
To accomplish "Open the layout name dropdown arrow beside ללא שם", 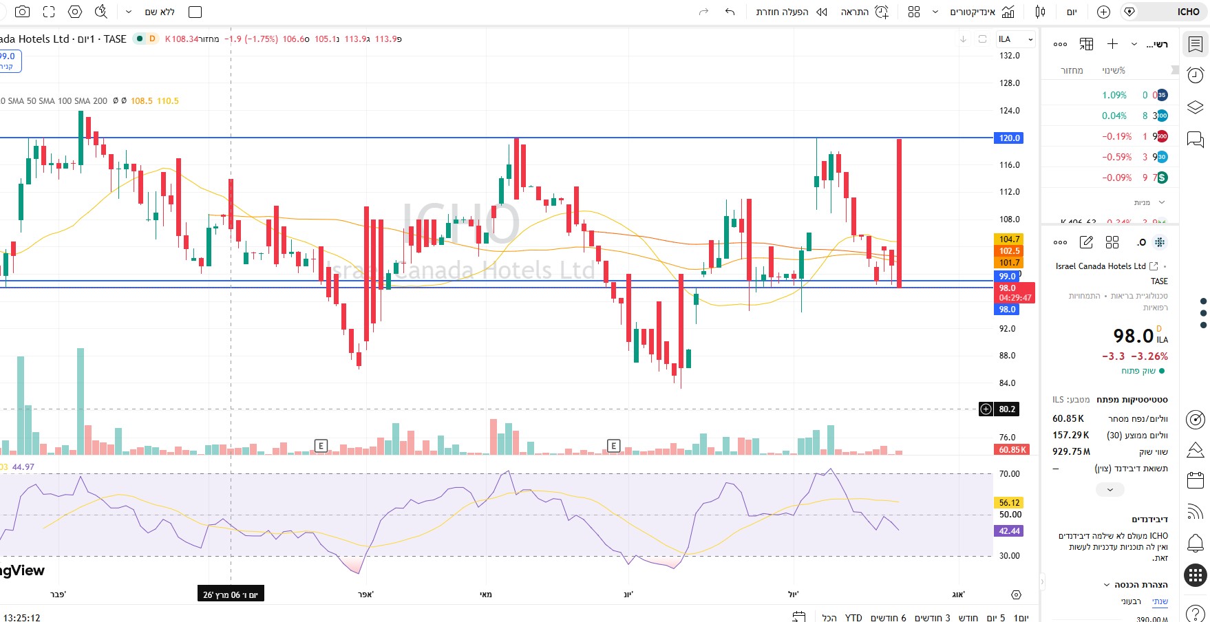I will 128,12.
